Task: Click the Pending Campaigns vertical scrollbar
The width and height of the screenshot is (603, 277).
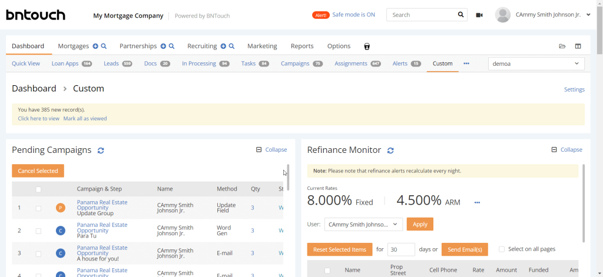Action: 288,176
